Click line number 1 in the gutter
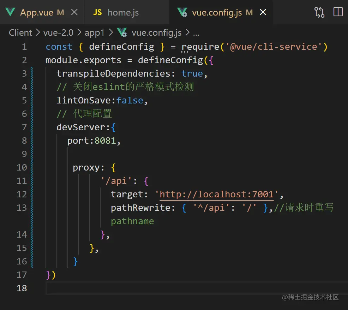 point(24,47)
